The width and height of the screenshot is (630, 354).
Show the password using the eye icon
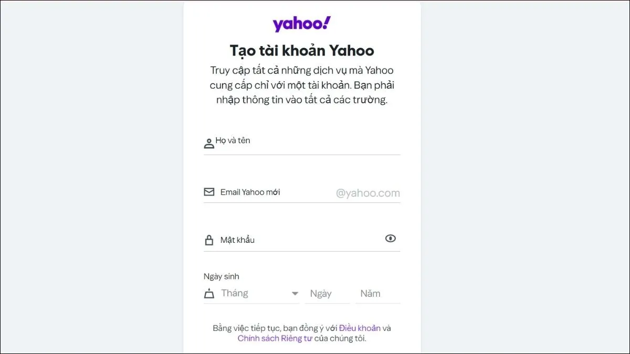click(x=390, y=239)
